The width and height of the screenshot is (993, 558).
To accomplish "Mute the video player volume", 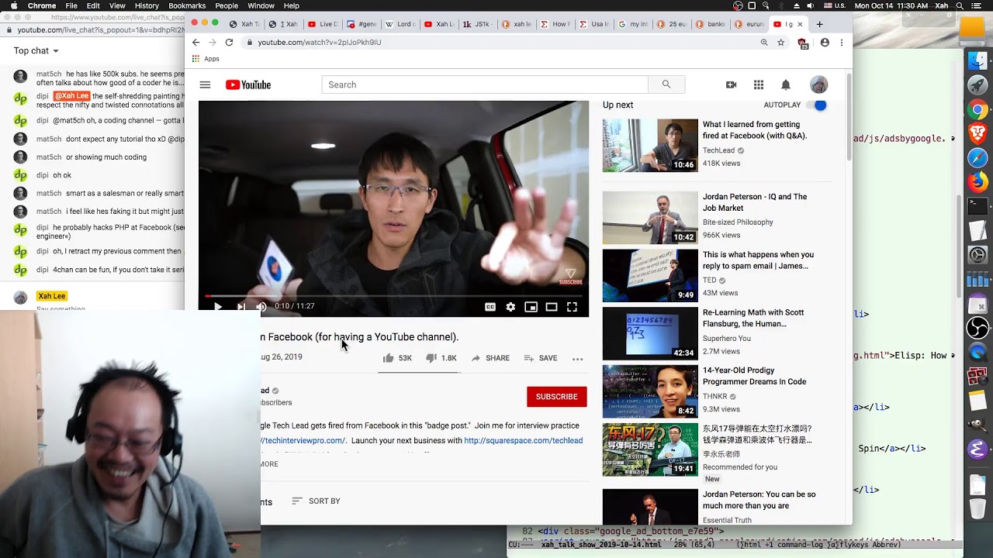I will pos(261,307).
